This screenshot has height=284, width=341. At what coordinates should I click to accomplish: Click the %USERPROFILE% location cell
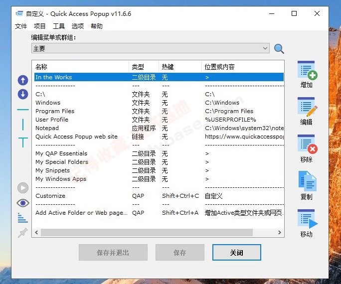230,120
